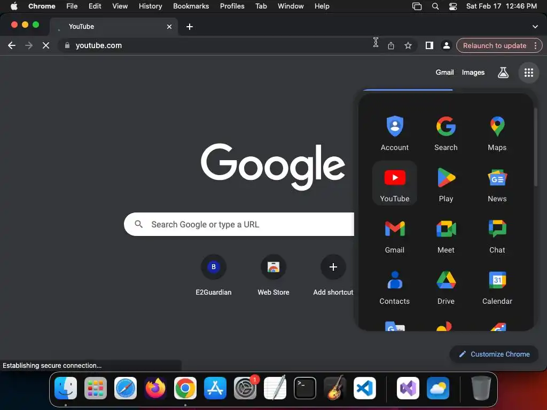
Task: Close the Google apps grid launcher
Action: point(528,73)
